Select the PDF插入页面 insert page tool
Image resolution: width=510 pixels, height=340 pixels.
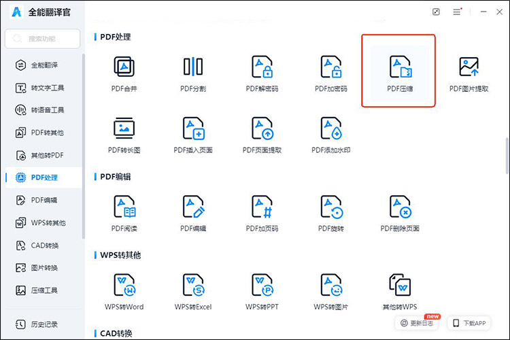pyautogui.click(x=193, y=135)
